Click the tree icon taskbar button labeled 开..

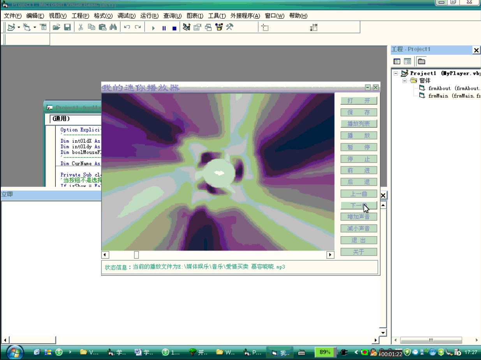point(198,353)
